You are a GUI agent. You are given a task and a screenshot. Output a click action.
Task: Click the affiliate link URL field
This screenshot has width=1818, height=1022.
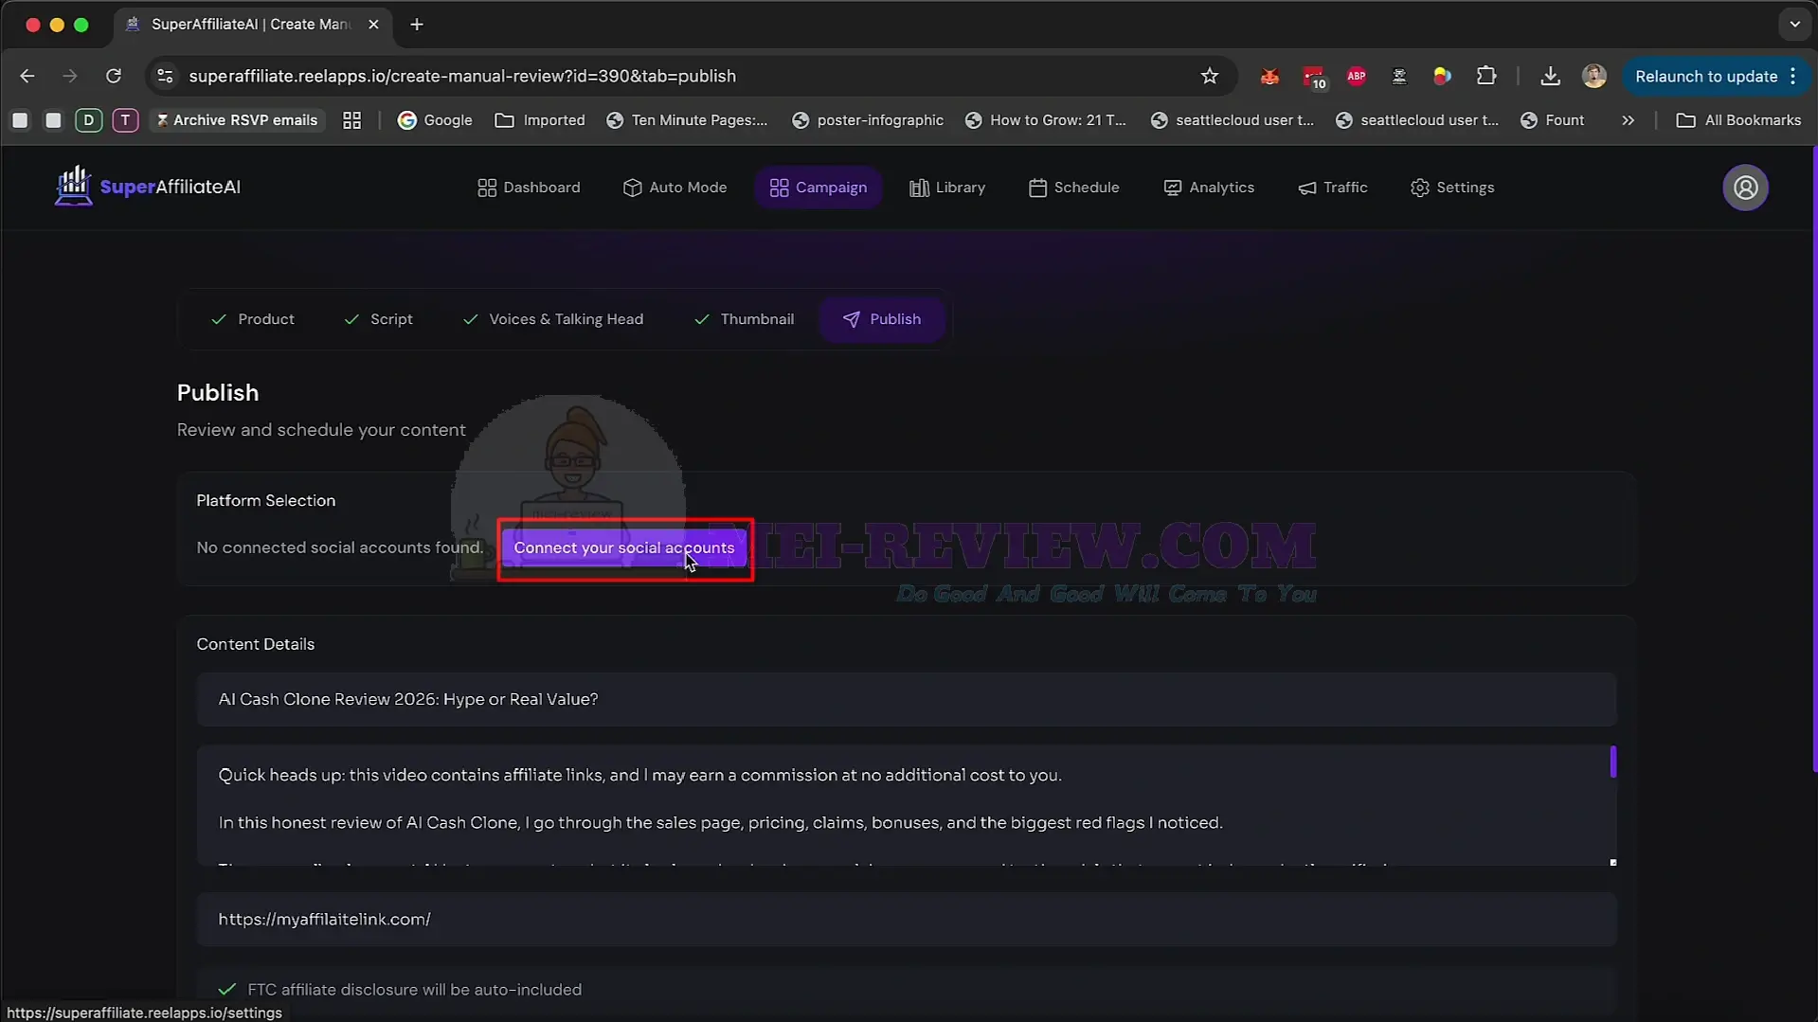coord(907,919)
